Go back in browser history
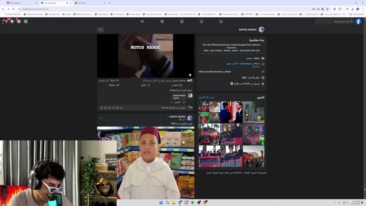 pos(3,9)
